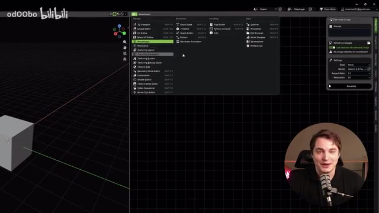This screenshot has height=213, width=379.
Task: Click the Properties editor icon
Action: click(x=248, y=29)
